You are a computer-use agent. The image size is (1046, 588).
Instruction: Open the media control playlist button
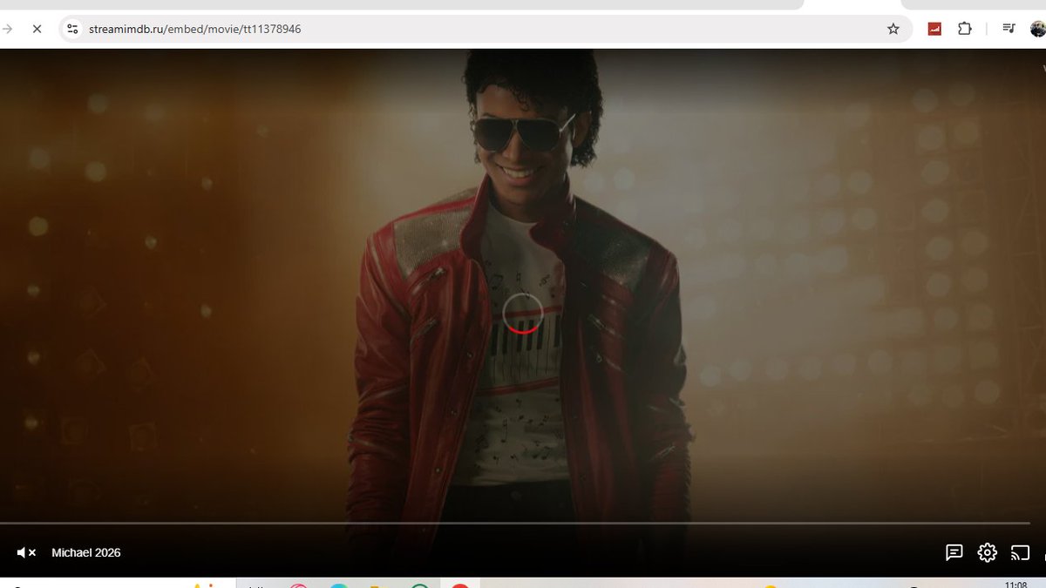click(1009, 29)
